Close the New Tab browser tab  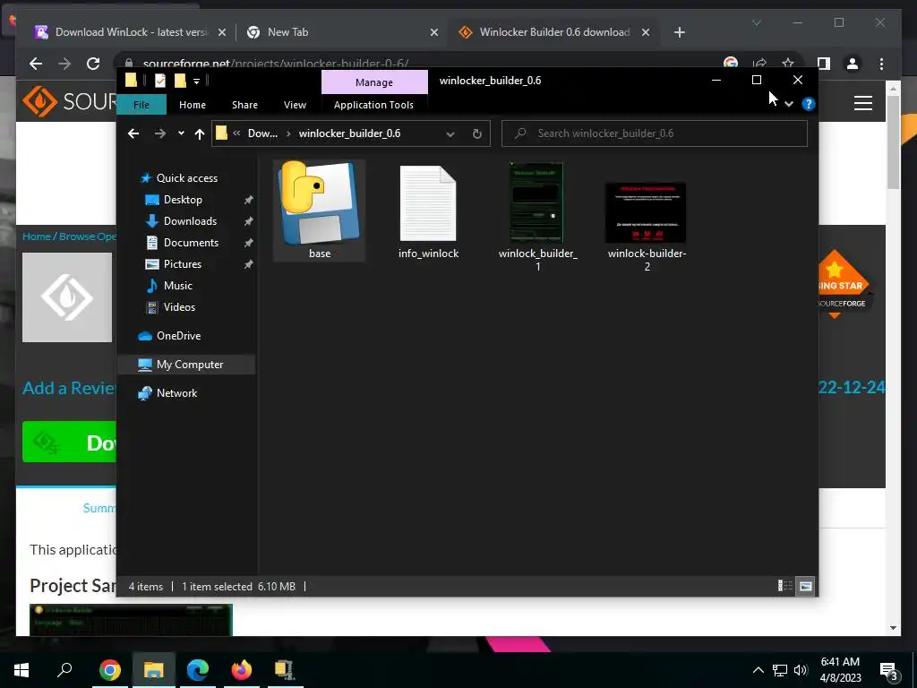434,32
